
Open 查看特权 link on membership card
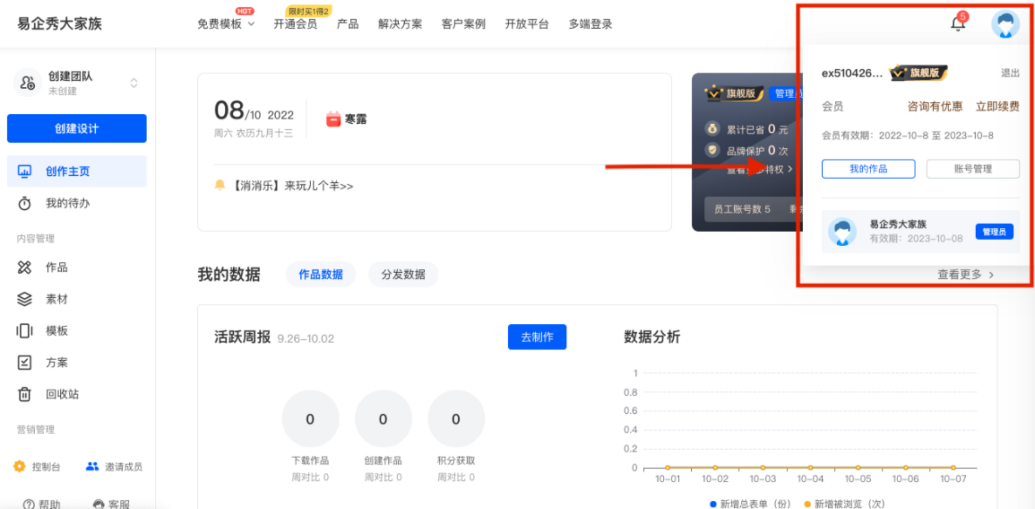click(760, 169)
